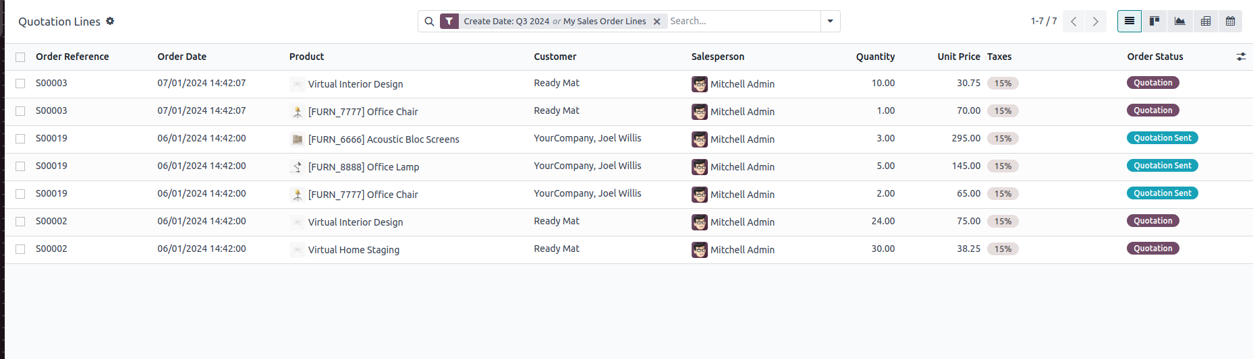Open the Acoustic Bloc Screens product line
The width and height of the screenshot is (1253, 359).
[x=383, y=139]
